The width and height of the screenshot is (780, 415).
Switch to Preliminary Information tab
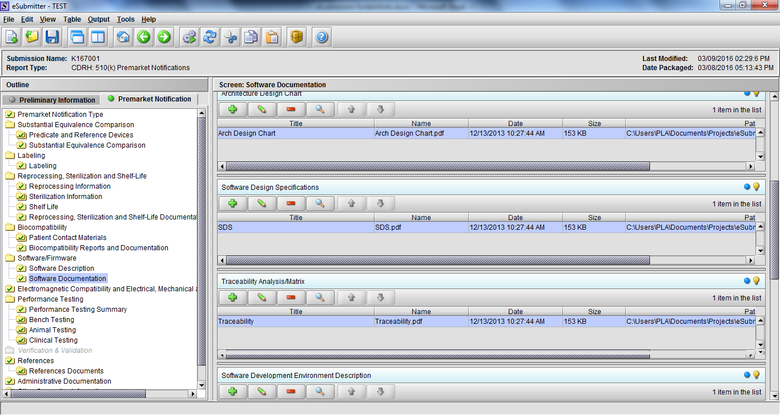pos(51,100)
